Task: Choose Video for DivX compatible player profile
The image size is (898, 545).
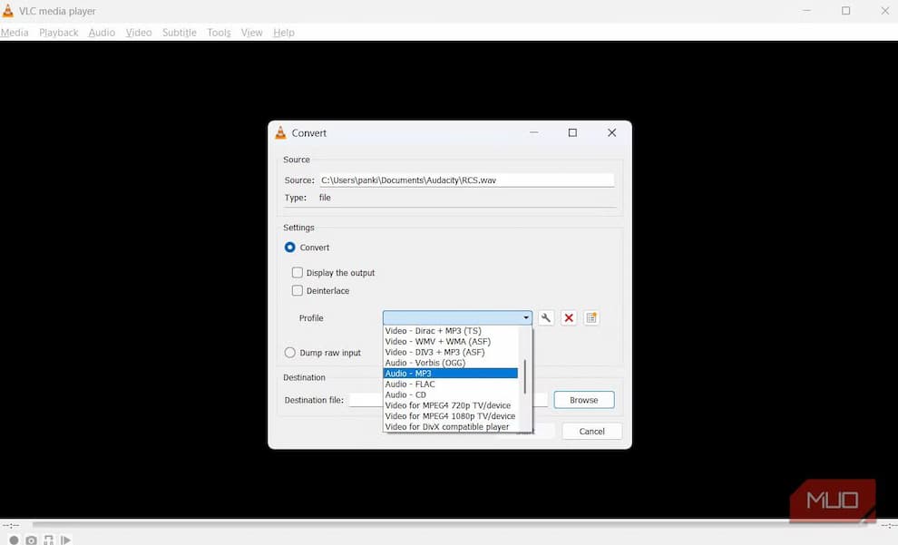Action: (450, 426)
